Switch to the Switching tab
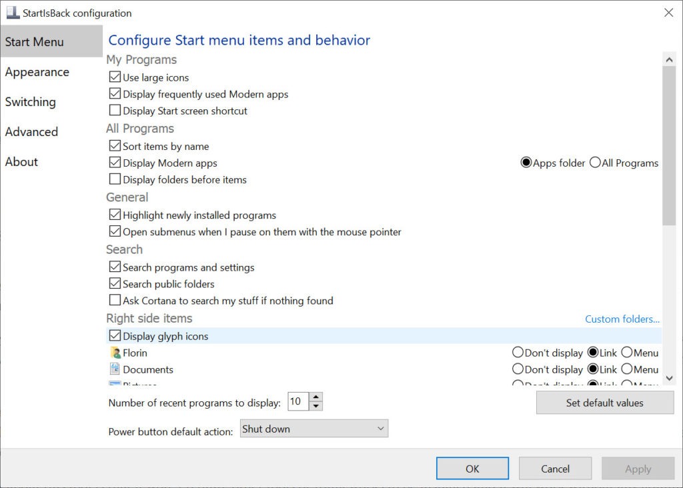 point(51,102)
